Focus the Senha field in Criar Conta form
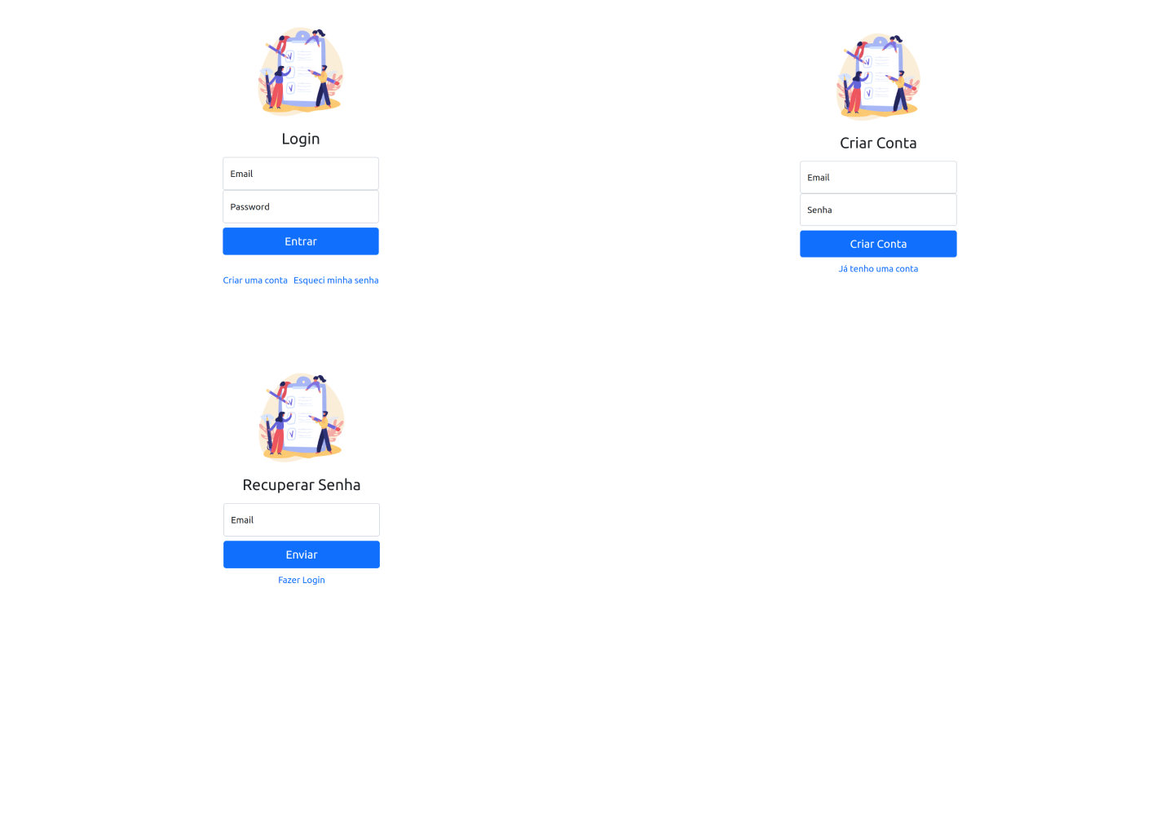 (x=878, y=210)
